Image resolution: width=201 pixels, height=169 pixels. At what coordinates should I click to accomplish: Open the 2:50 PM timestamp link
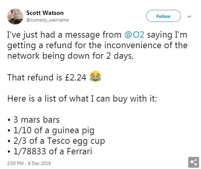15,163
